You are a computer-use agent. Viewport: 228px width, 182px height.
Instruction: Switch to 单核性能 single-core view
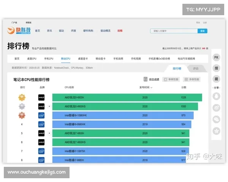pyautogui.click(x=171, y=79)
